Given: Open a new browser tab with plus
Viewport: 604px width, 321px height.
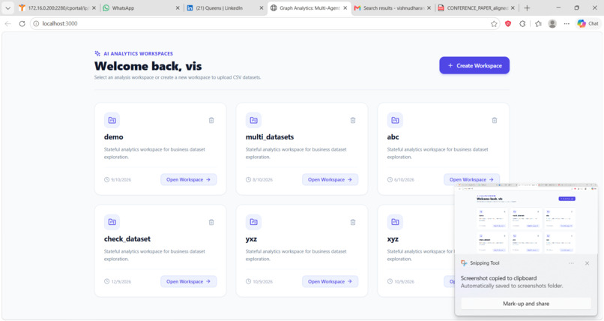Looking at the screenshot, I should tap(527, 7).
